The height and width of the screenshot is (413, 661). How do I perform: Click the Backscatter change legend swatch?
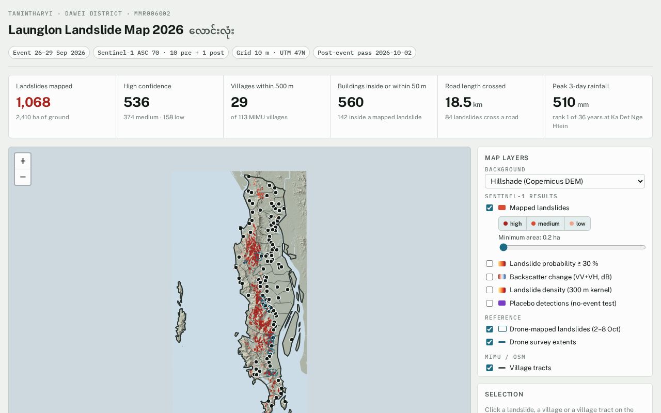tap(502, 277)
